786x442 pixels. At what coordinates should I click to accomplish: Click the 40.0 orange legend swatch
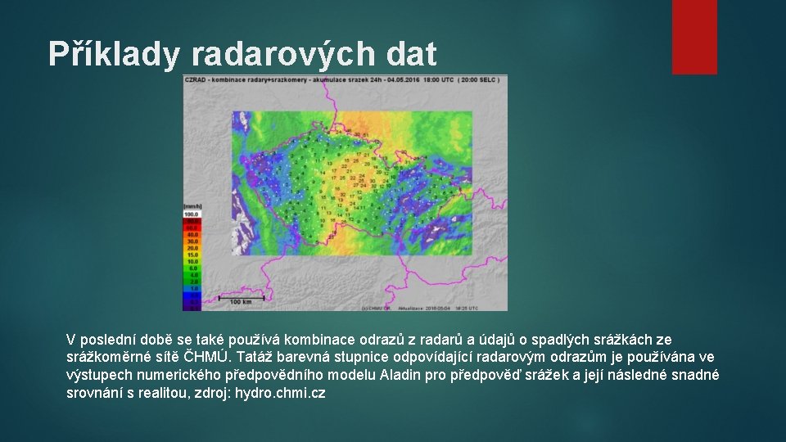(x=192, y=235)
